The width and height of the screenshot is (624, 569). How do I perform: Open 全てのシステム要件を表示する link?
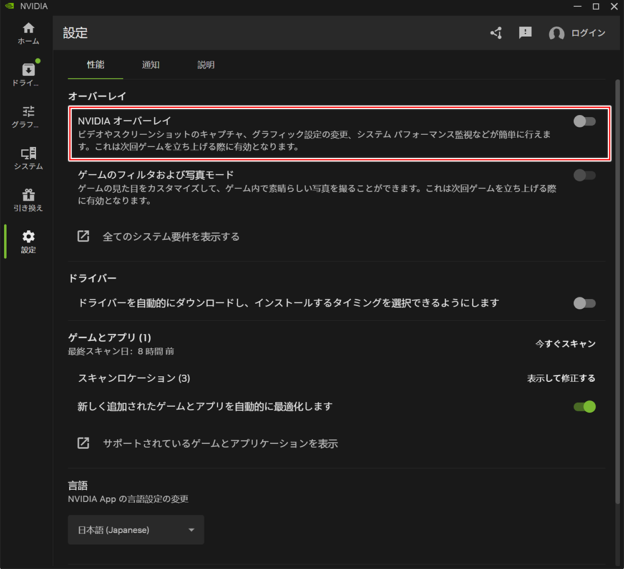[171, 236]
